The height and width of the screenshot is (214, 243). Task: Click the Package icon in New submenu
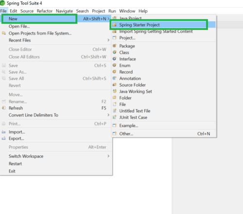115,46
